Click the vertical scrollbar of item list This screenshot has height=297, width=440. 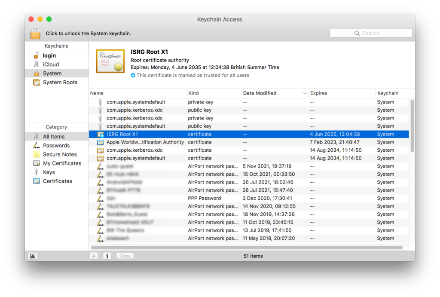click(x=412, y=126)
